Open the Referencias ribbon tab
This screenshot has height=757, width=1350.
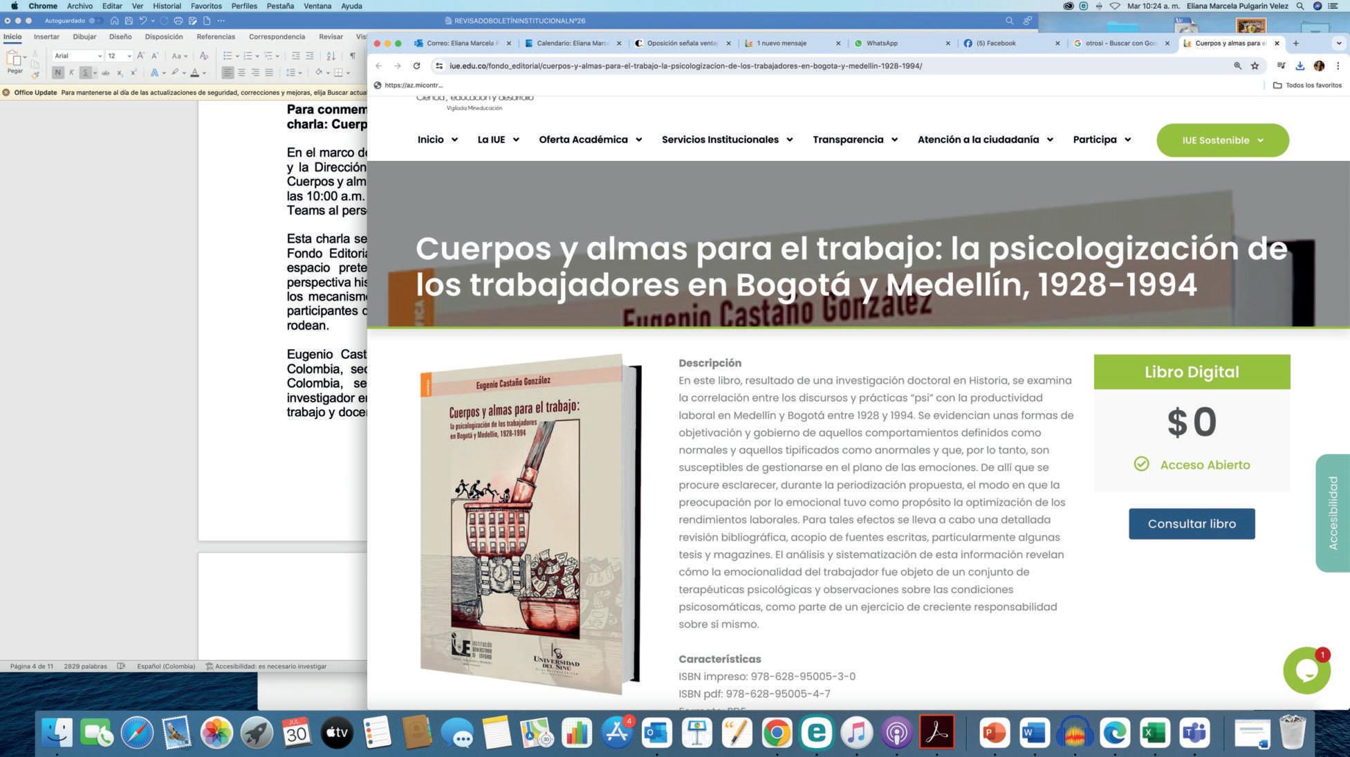click(x=215, y=37)
